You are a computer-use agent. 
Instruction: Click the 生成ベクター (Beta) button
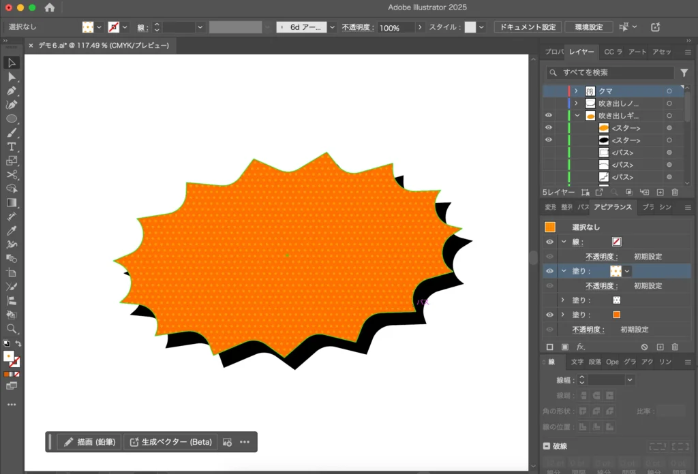click(x=170, y=442)
